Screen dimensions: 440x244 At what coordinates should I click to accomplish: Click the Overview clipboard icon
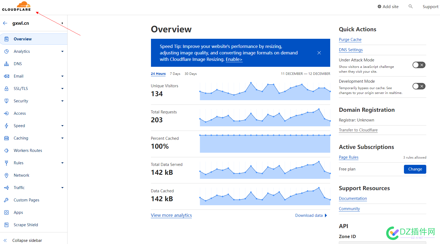point(6,39)
